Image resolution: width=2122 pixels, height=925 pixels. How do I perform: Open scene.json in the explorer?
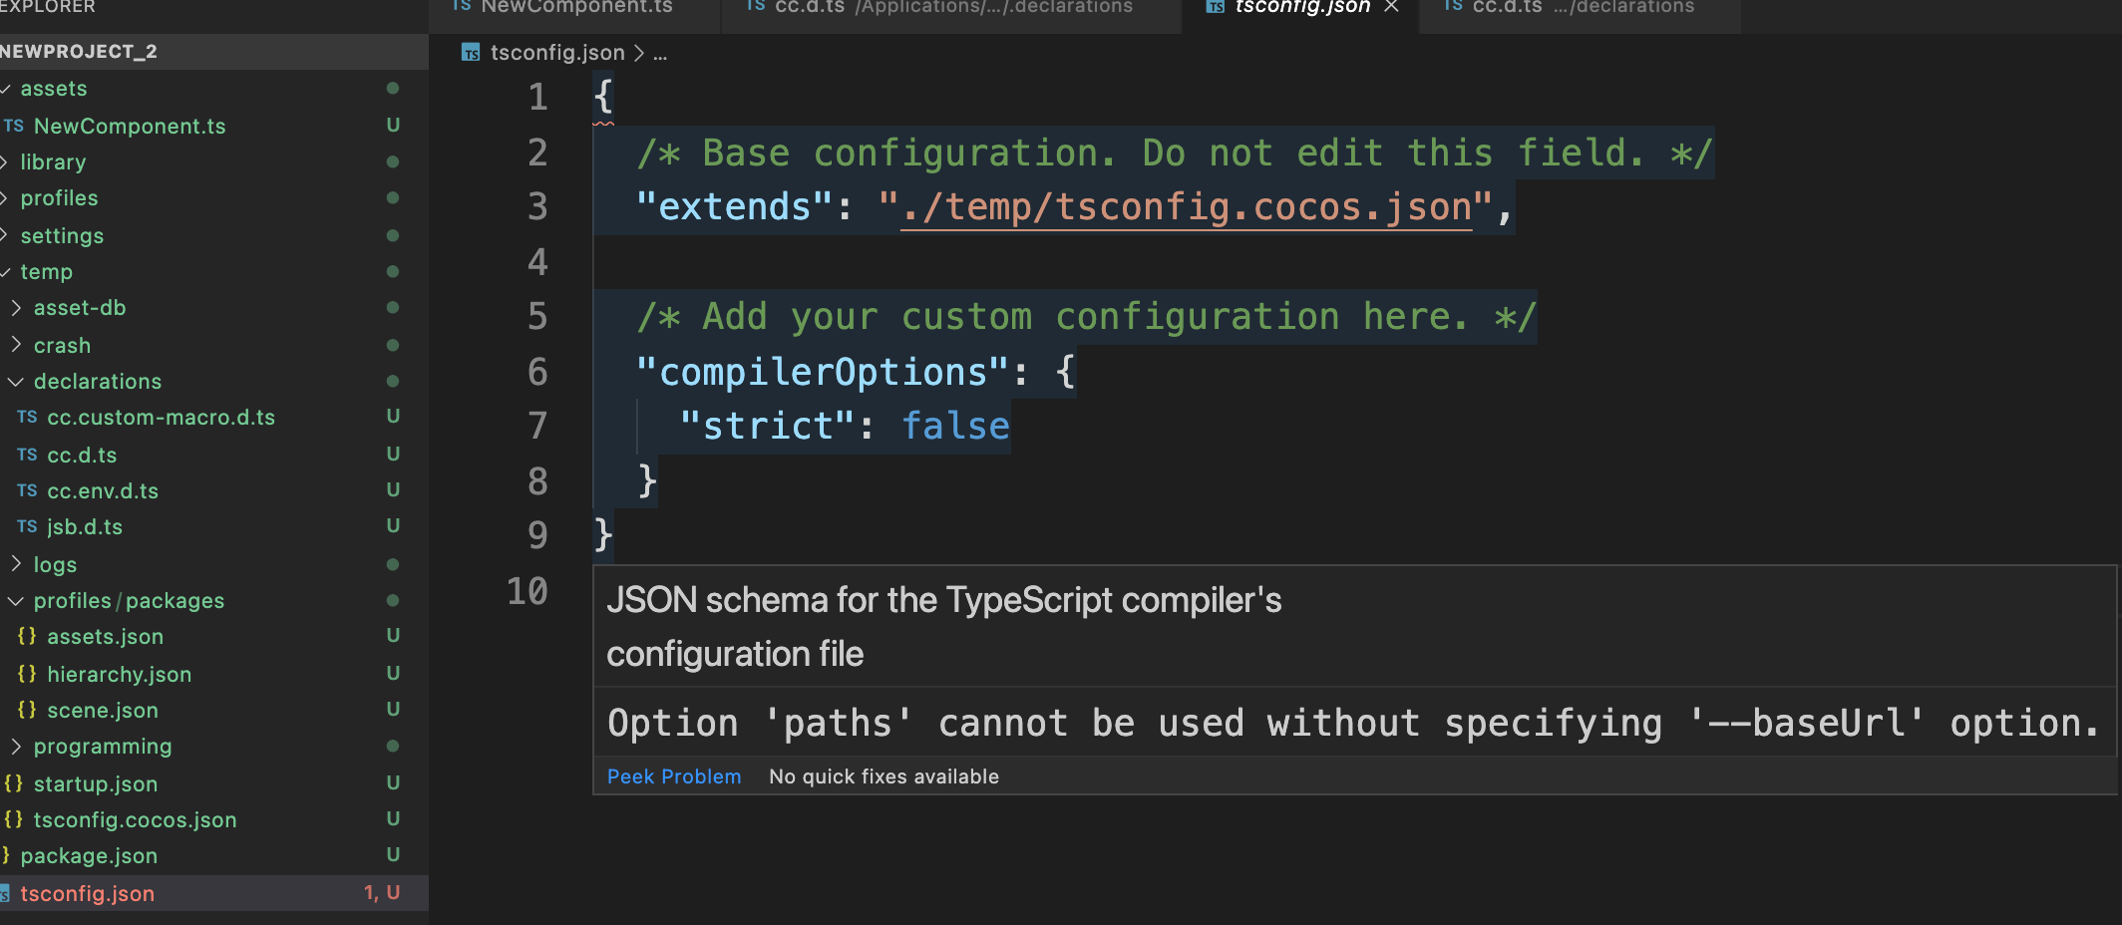coord(103,710)
